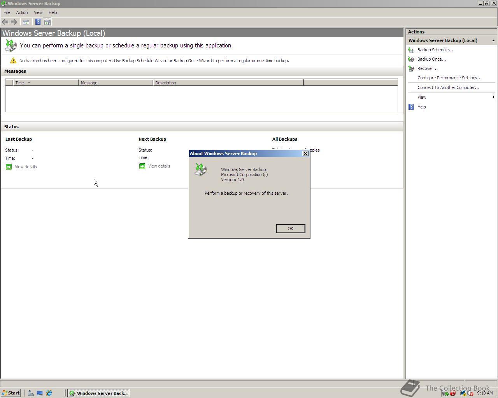Open View details under Next Backup
Screen dimensions: 498x398
(x=159, y=166)
